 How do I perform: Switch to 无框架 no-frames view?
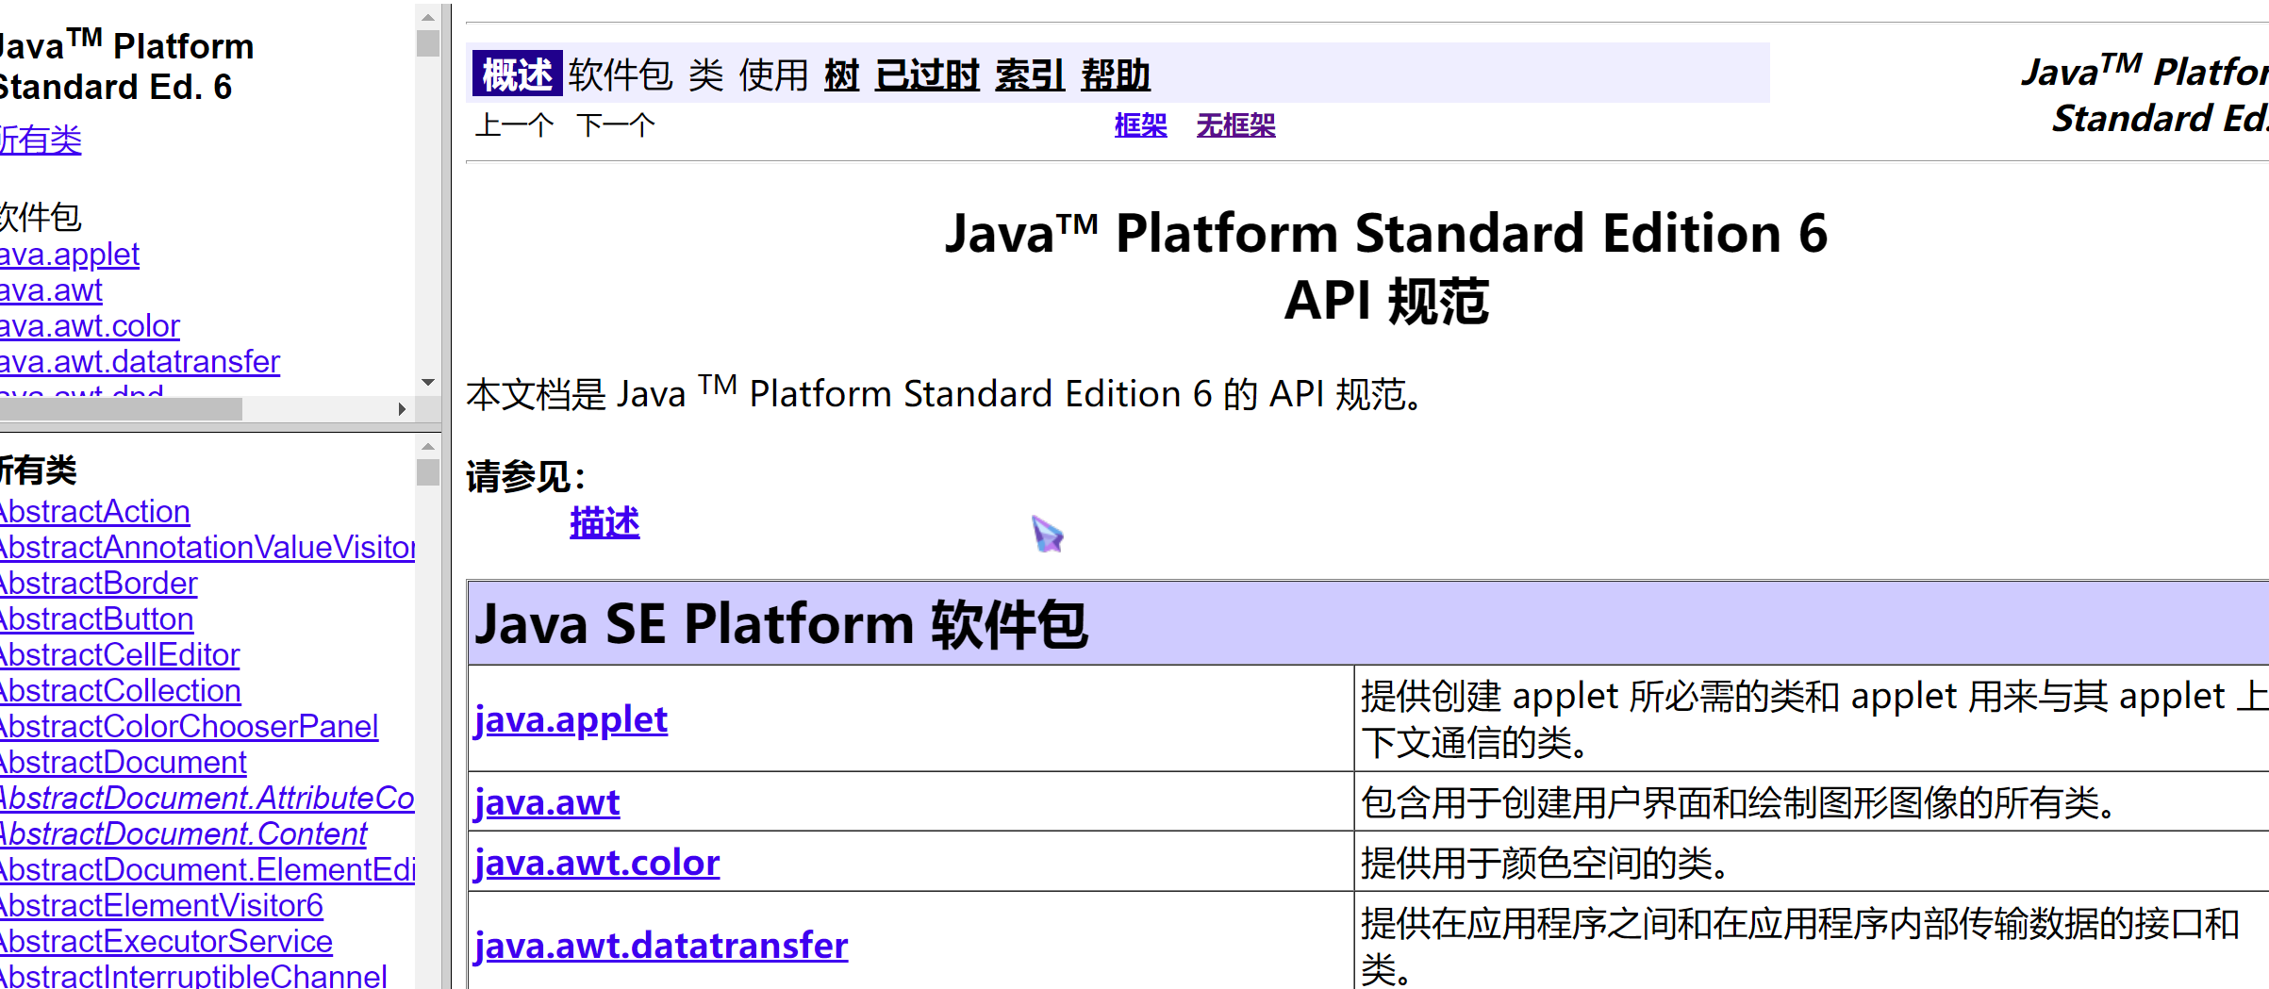tap(1235, 125)
